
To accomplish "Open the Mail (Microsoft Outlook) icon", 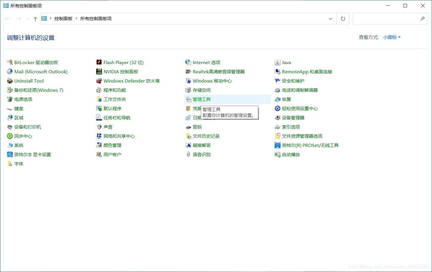I will pos(10,72).
